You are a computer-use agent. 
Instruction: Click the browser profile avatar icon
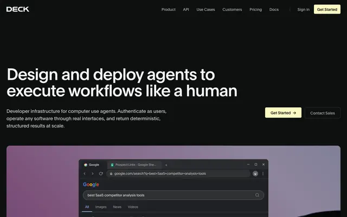coord(255,174)
